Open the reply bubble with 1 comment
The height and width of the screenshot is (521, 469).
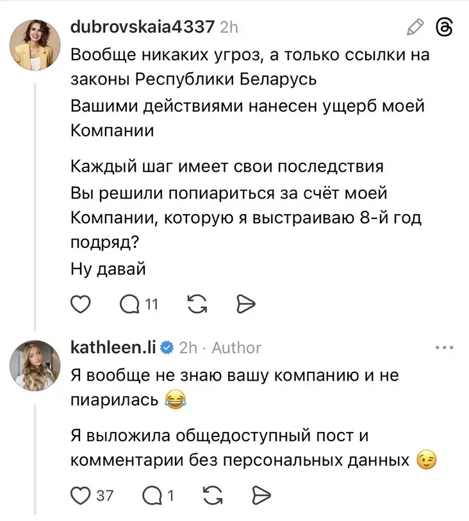point(156,494)
